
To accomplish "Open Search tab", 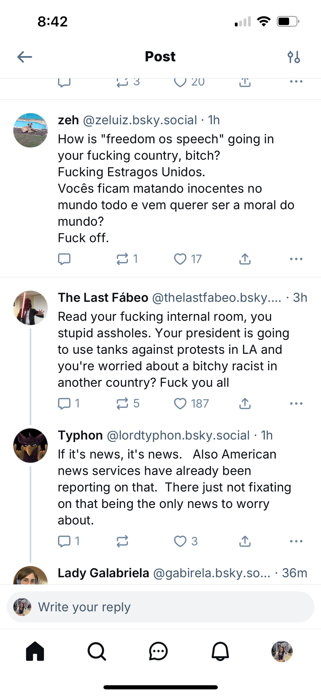I will pyautogui.click(x=97, y=651).
